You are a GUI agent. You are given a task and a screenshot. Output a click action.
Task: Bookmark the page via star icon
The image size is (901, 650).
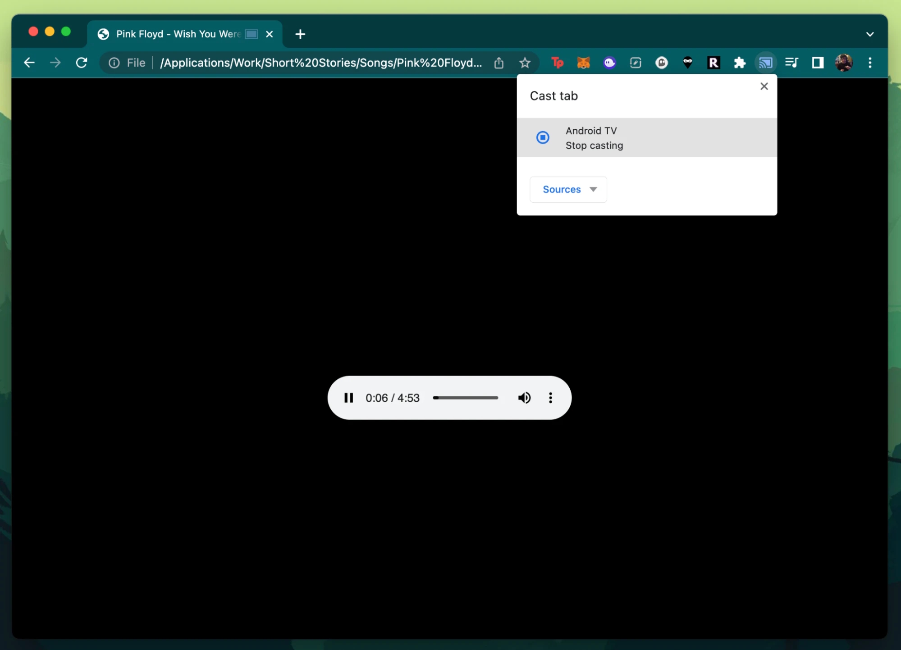(525, 63)
